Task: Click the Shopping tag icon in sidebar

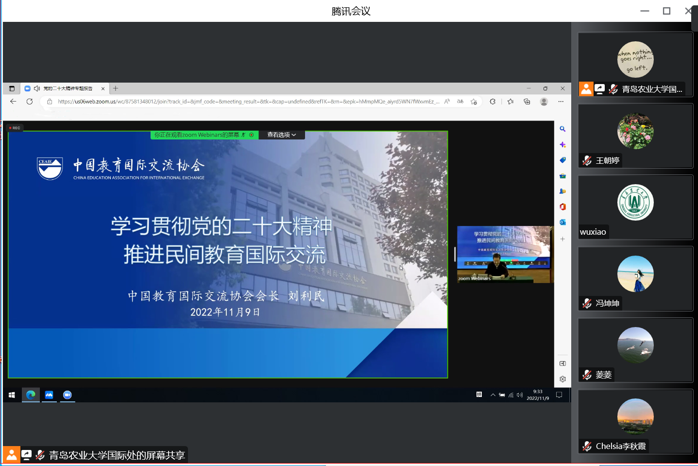Action: pos(562,160)
